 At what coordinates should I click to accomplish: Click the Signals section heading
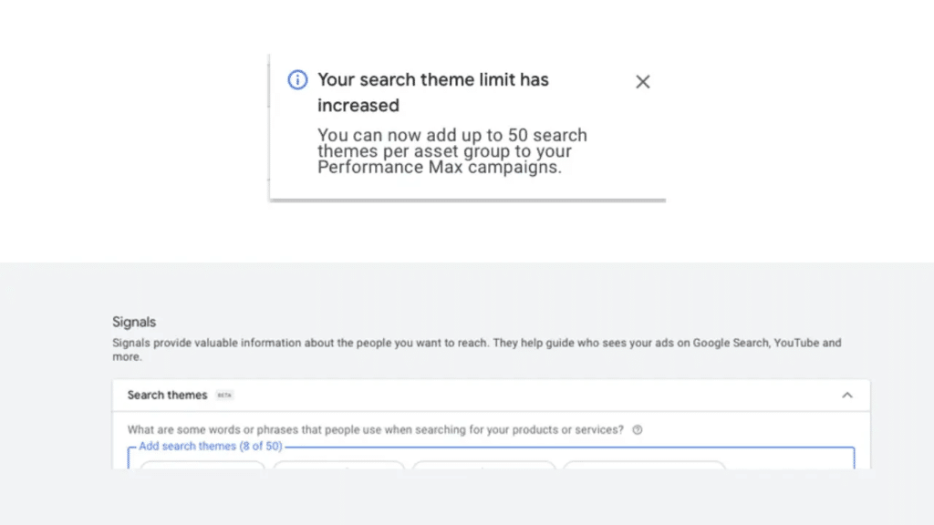[133, 322]
